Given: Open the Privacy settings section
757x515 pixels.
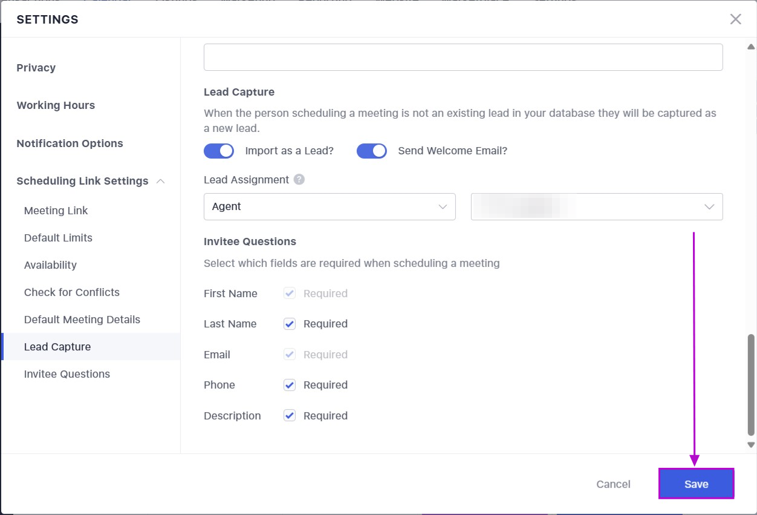Looking at the screenshot, I should [36, 68].
